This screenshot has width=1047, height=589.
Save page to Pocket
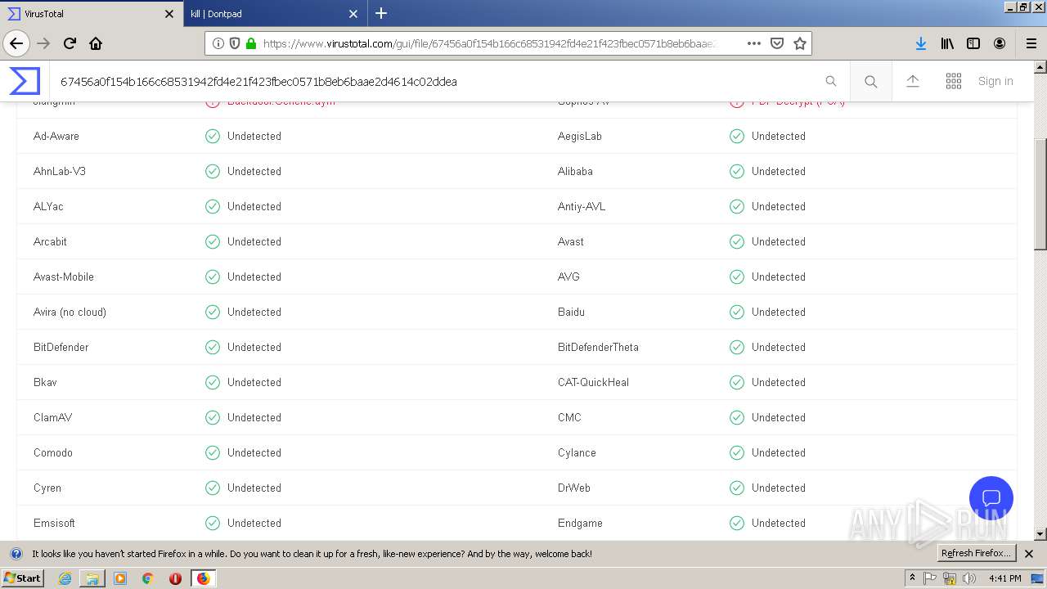(x=777, y=43)
